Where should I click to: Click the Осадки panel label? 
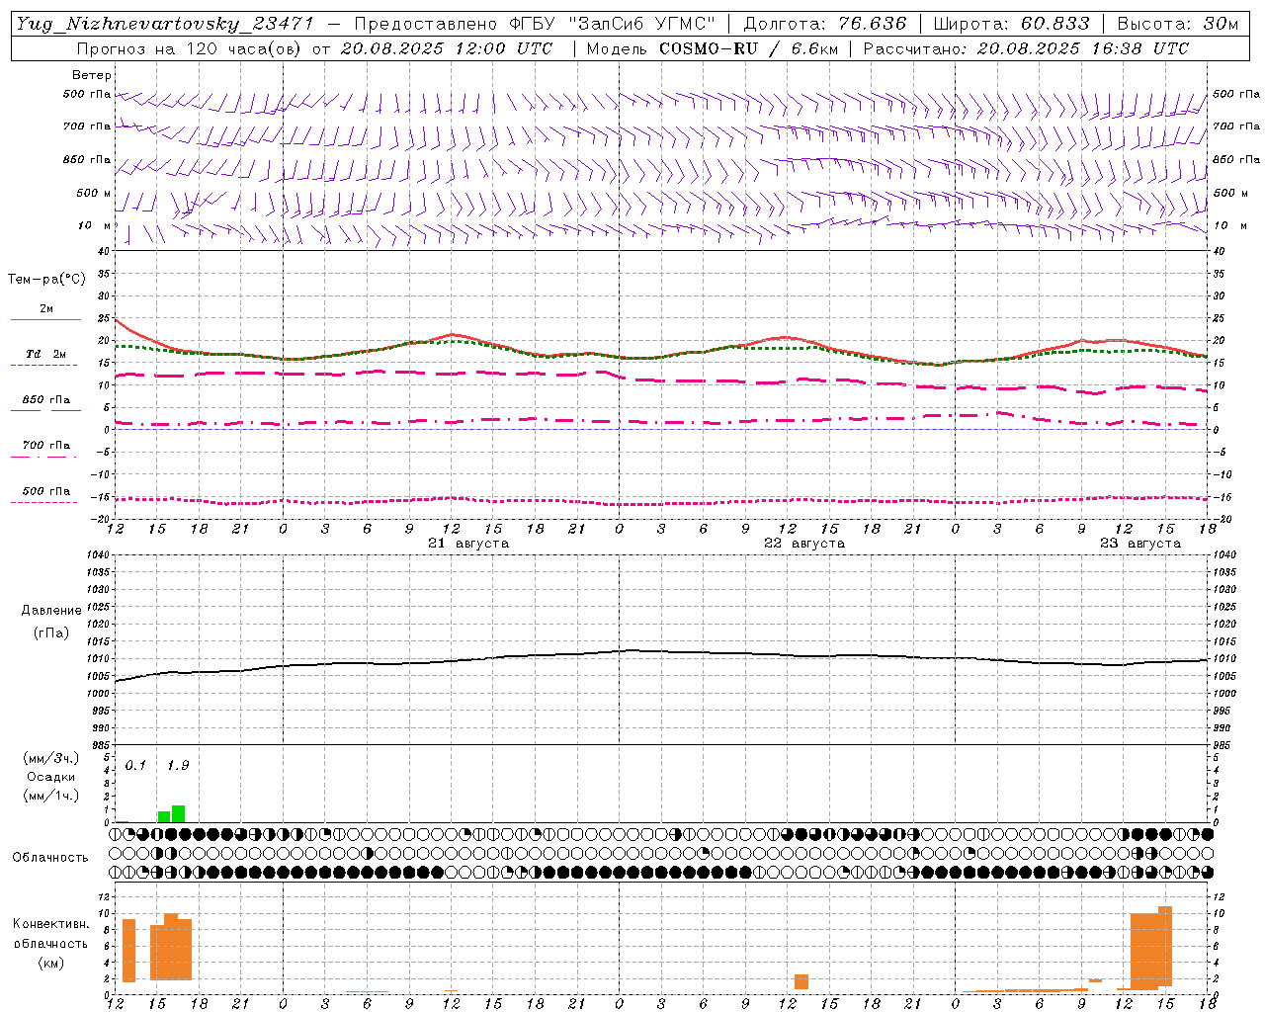point(51,777)
